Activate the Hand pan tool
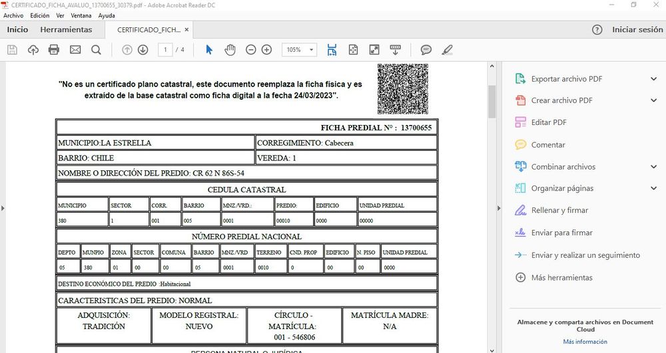The image size is (666, 353). tap(230, 50)
